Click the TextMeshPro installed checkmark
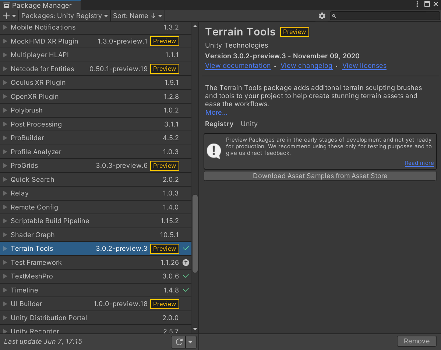This screenshot has height=350, width=441. 186,276
